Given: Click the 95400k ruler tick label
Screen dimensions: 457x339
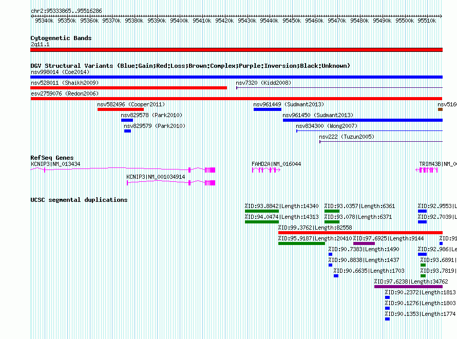Looking at the screenshot, I should click(179, 21).
